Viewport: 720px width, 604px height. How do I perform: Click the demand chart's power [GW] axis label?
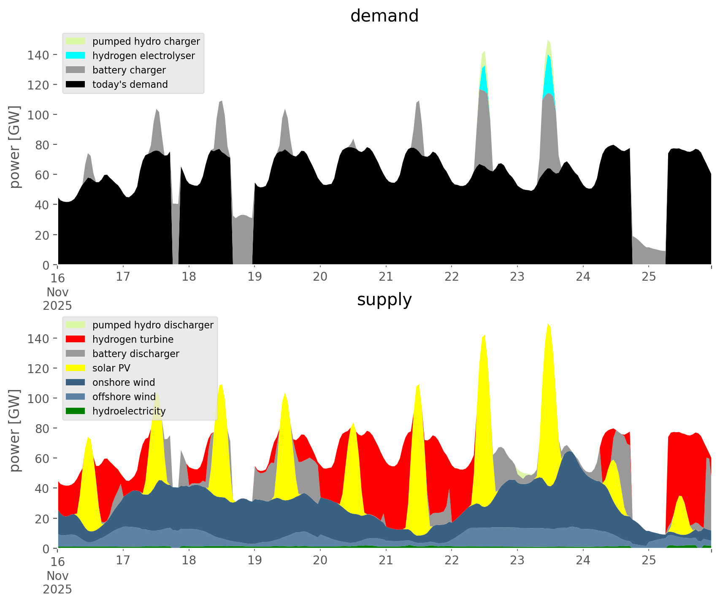point(15,147)
